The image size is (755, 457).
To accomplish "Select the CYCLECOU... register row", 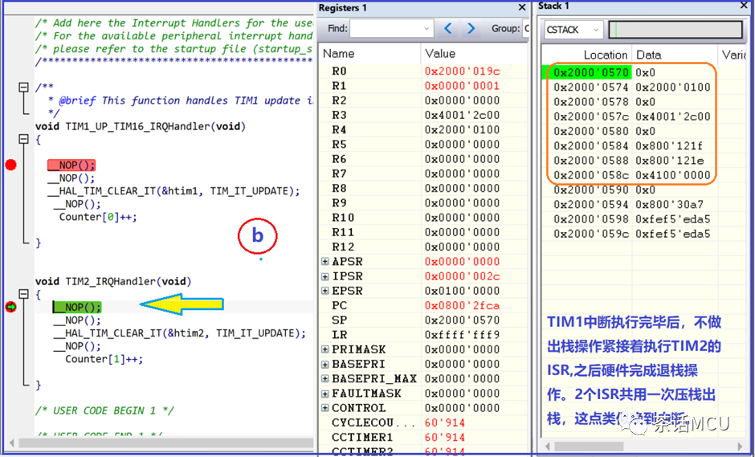I will coord(422,422).
